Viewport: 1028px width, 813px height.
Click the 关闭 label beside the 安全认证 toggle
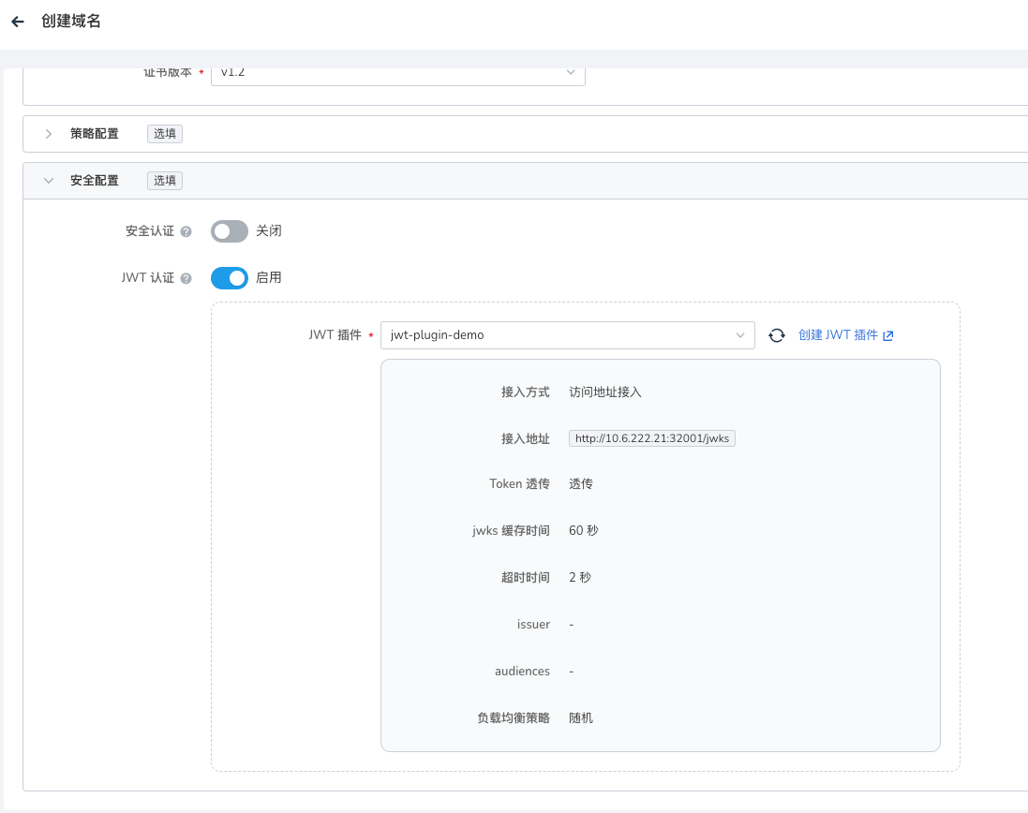269,231
